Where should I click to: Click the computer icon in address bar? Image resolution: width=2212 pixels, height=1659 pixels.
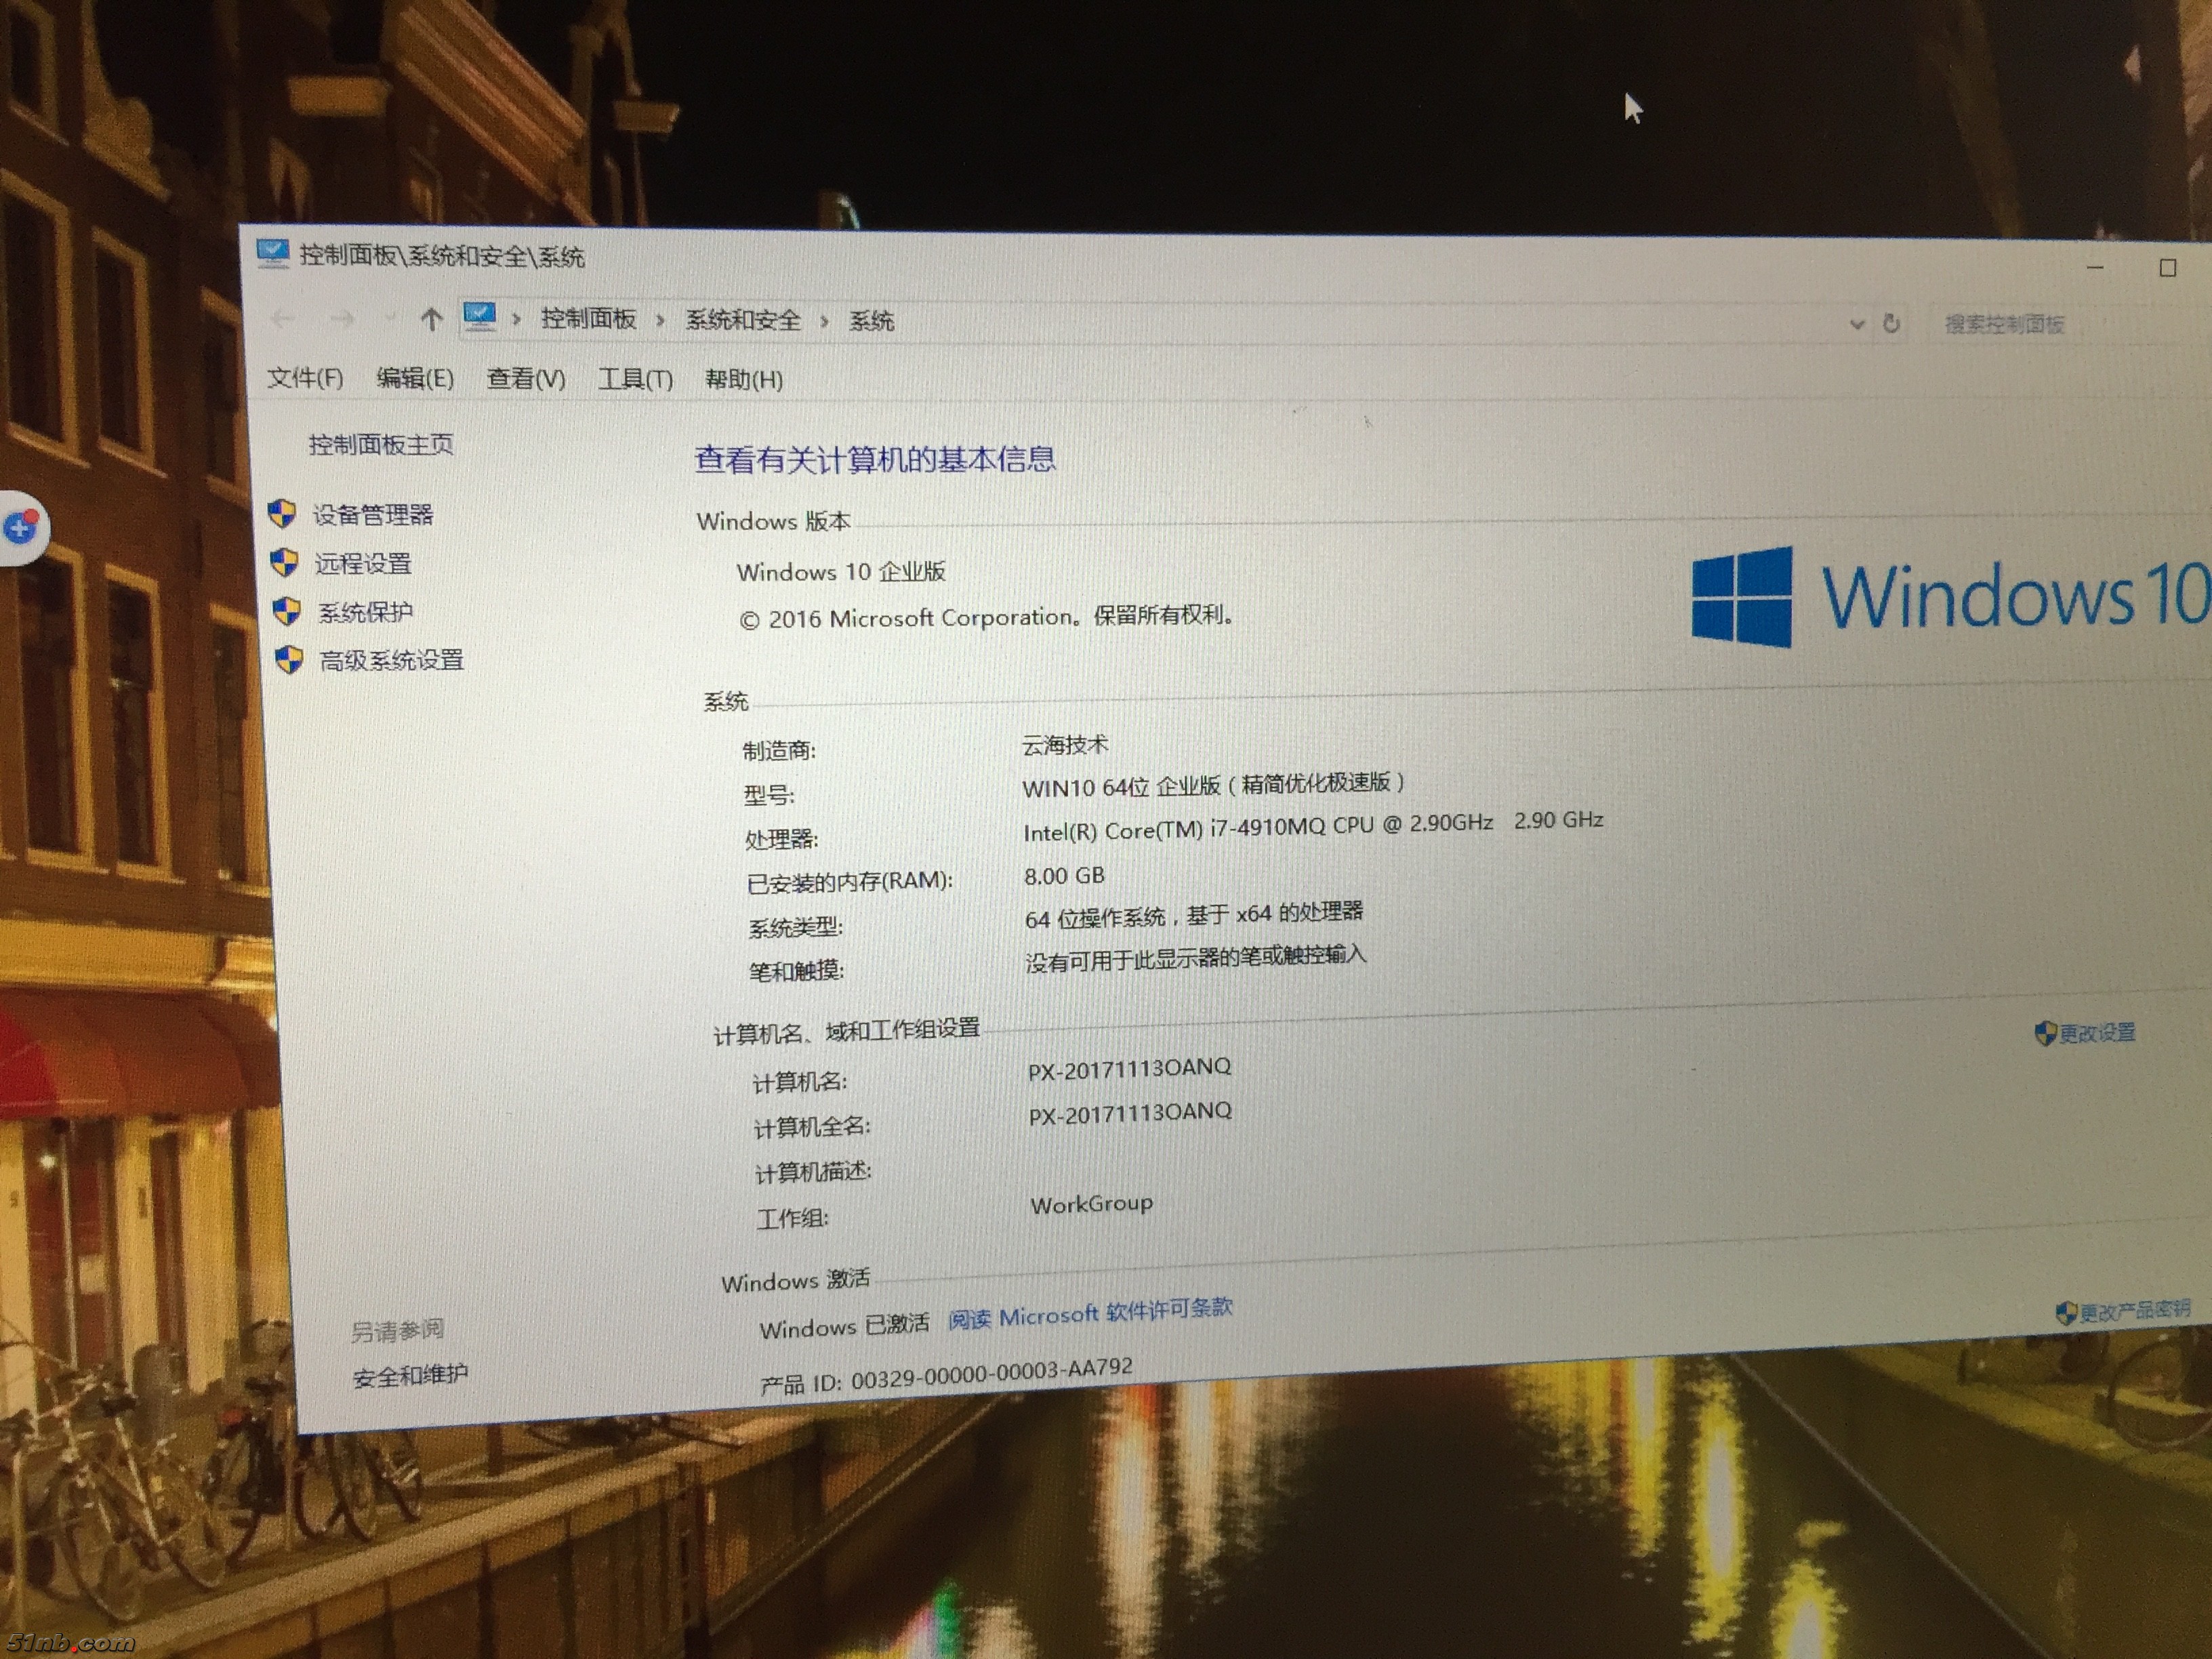tap(480, 317)
